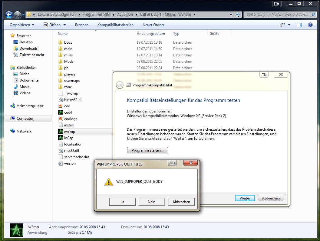Click Abbrechen in WIN_IMPROPER_QUIT dialog
This screenshot has width=320, height=241.
181,202
